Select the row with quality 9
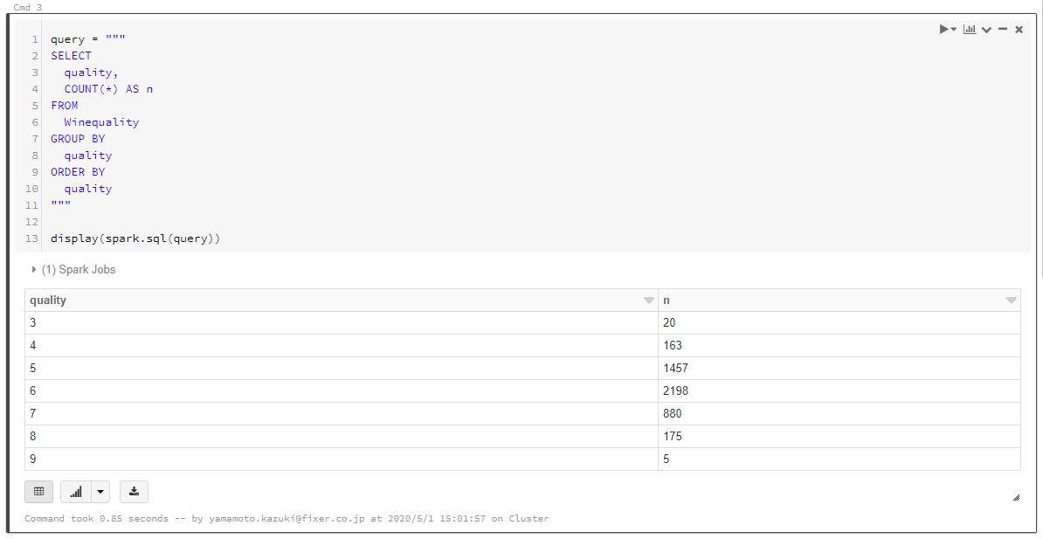This screenshot has height=539, width=1043. [341, 459]
